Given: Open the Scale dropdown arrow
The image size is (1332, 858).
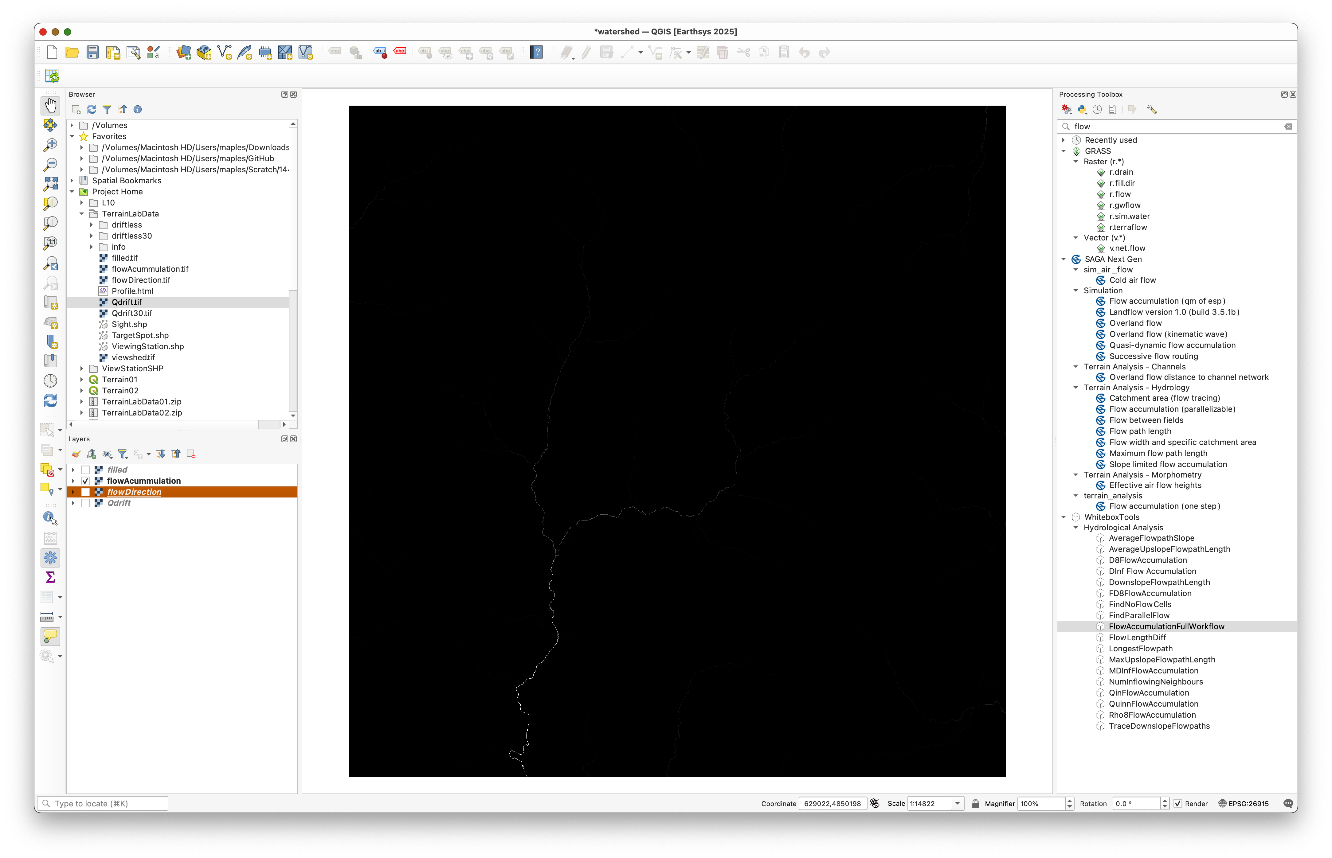Looking at the screenshot, I should [x=958, y=803].
